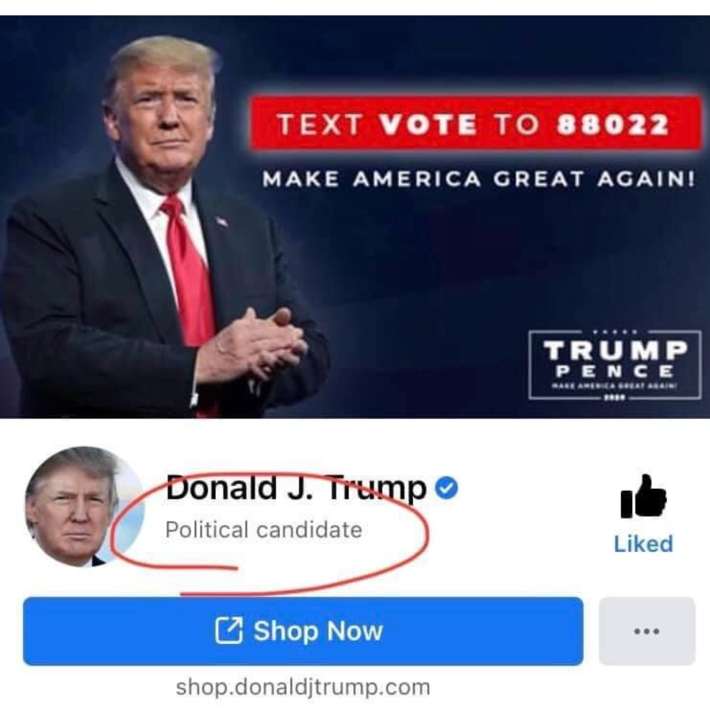The width and height of the screenshot is (710, 709).
Task: Click the external link icon in Shop Now
Action: tap(229, 630)
